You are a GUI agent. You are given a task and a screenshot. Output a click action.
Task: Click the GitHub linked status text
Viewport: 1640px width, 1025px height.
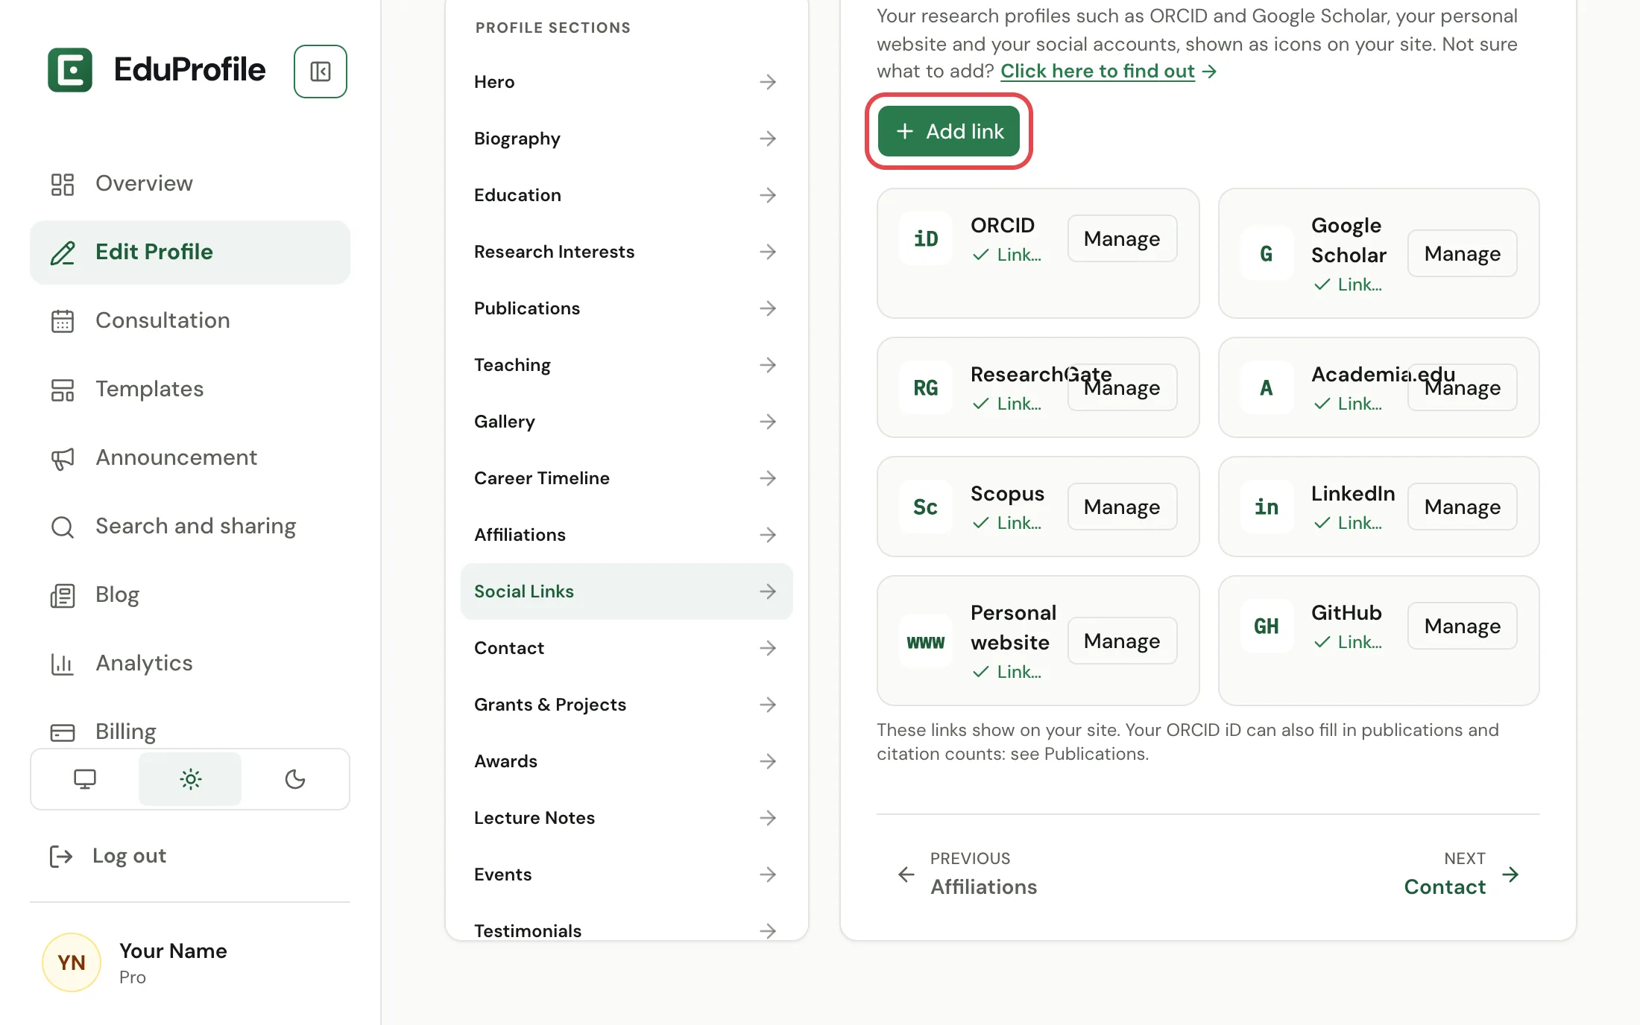pos(1360,642)
